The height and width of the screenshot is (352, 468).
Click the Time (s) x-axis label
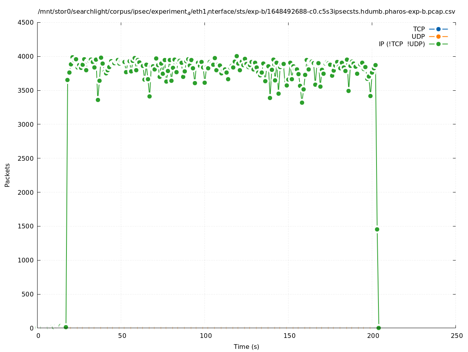click(246, 347)
